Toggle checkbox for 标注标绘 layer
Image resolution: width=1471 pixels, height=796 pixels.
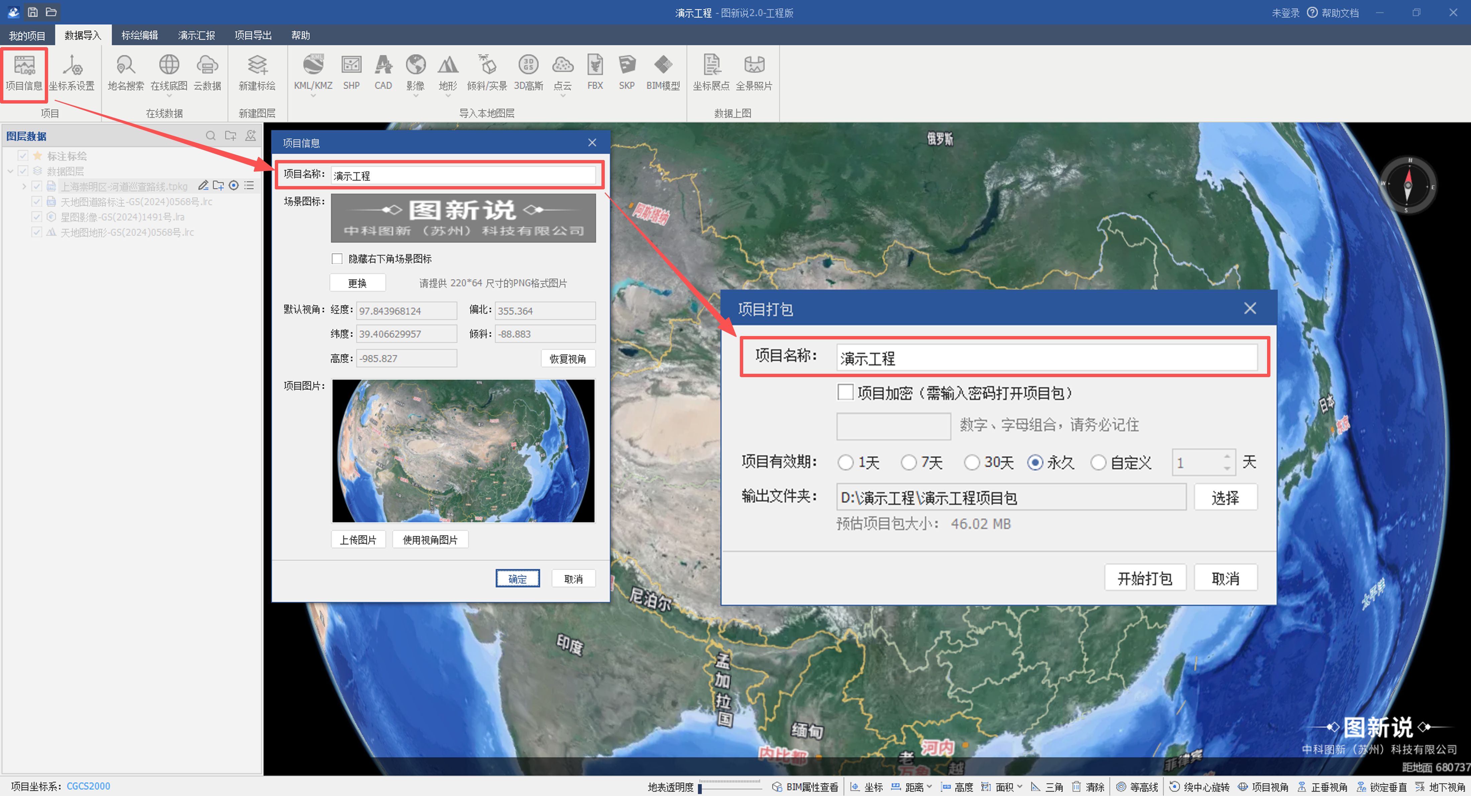pos(23,156)
